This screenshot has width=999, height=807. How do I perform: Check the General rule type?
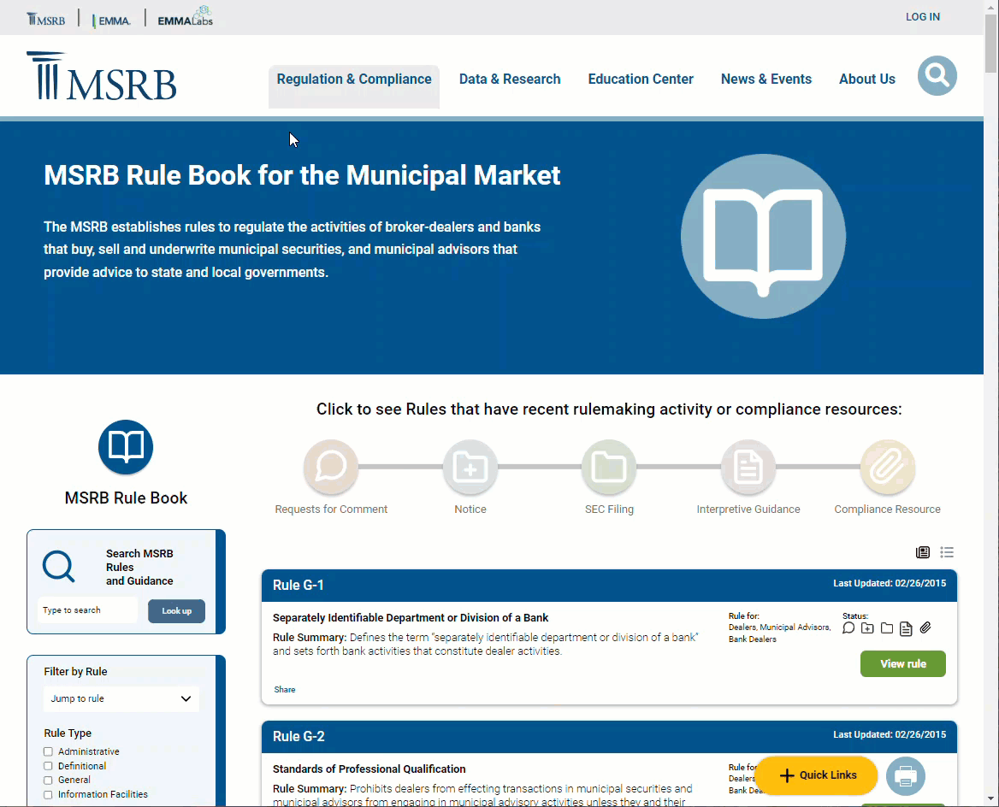pyautogui.click(x=48, y=780)
